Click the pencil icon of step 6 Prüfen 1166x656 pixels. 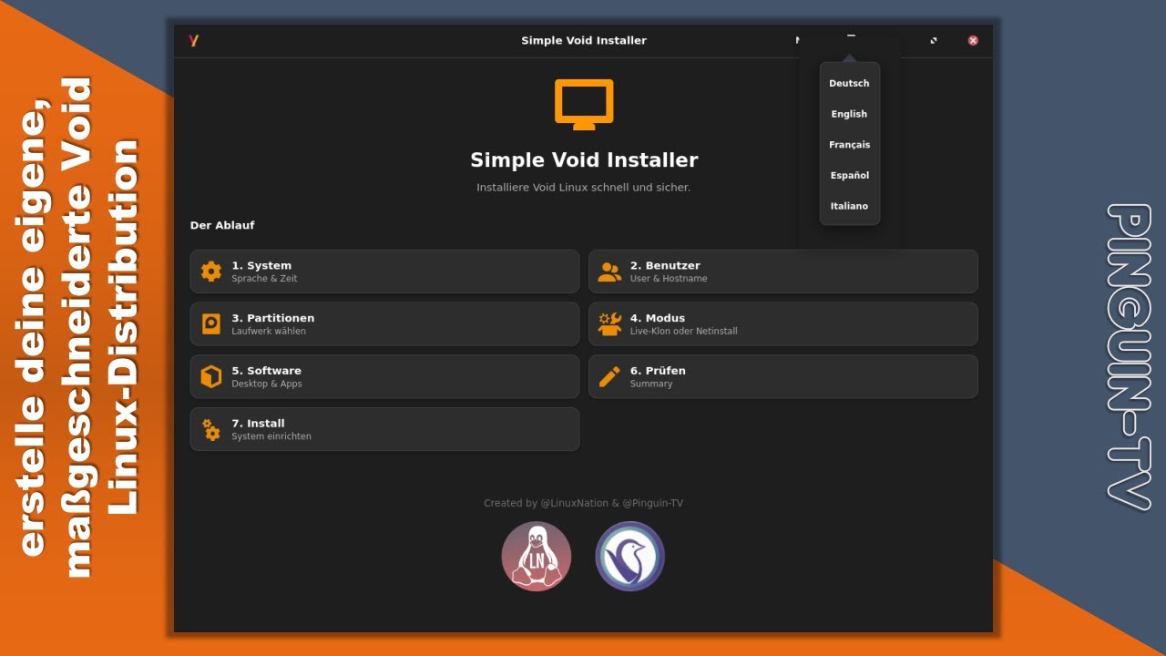pos(609,376)
